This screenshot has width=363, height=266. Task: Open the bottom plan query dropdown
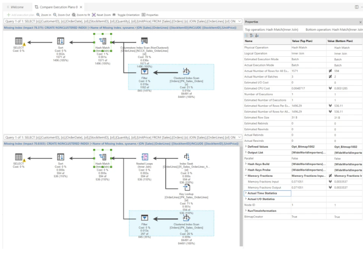240,137
